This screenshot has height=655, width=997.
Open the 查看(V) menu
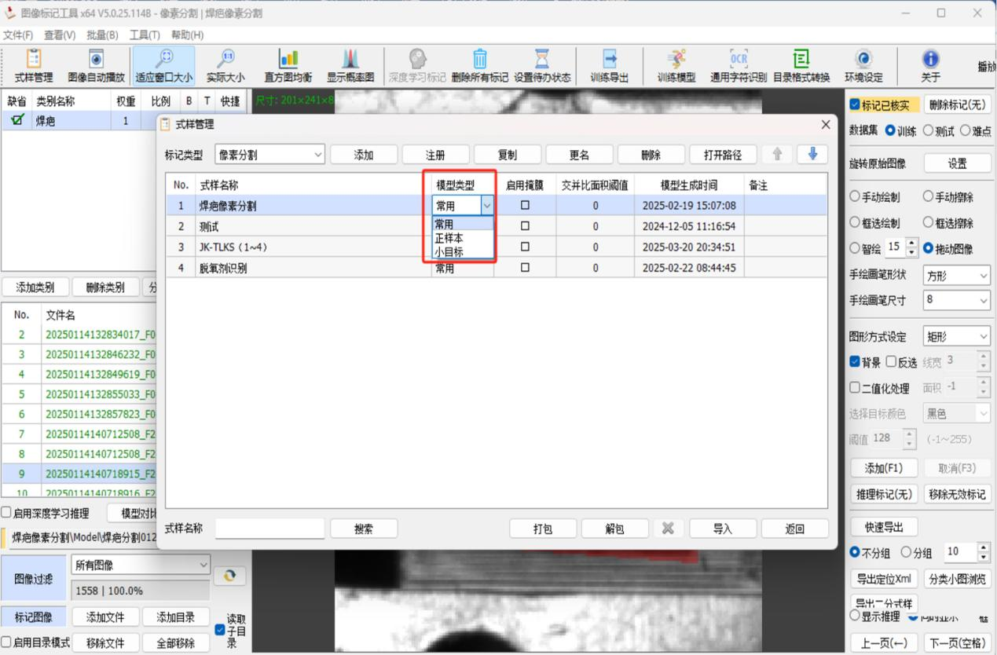click(60, 35)
